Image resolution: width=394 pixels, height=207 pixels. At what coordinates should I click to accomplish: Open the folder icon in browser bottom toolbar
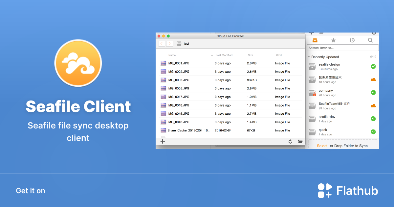point(300,141)
